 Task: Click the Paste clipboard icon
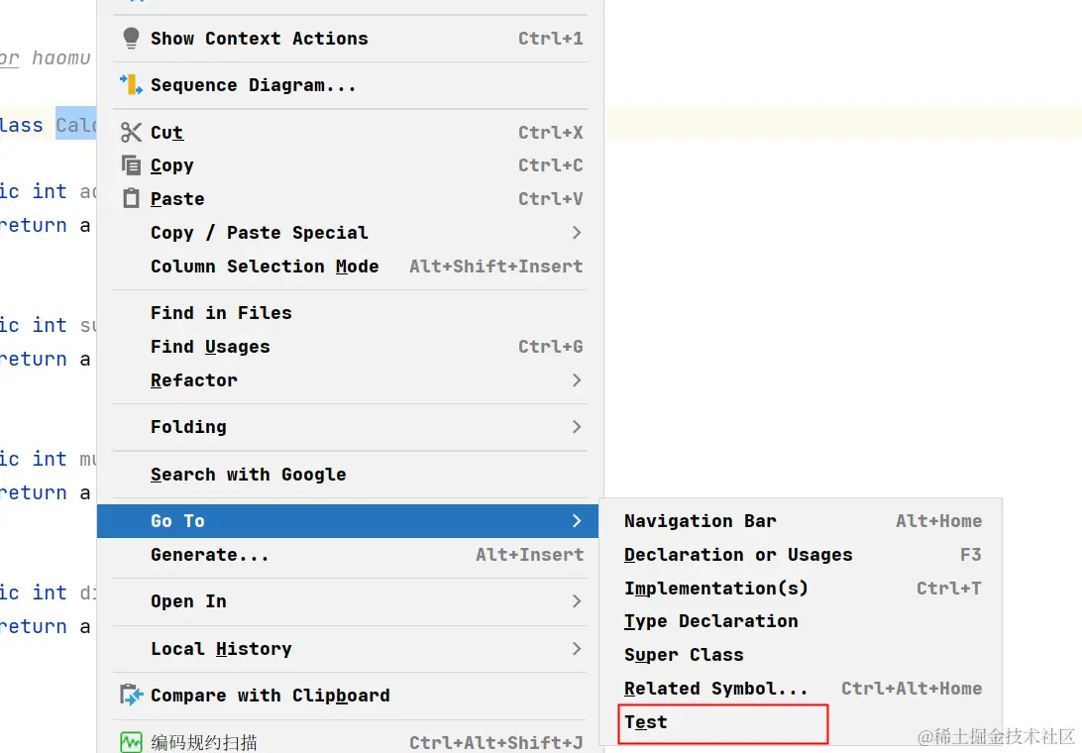[x=131, y=199]
